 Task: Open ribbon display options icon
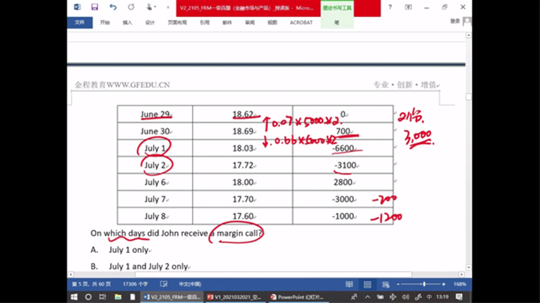408,7
